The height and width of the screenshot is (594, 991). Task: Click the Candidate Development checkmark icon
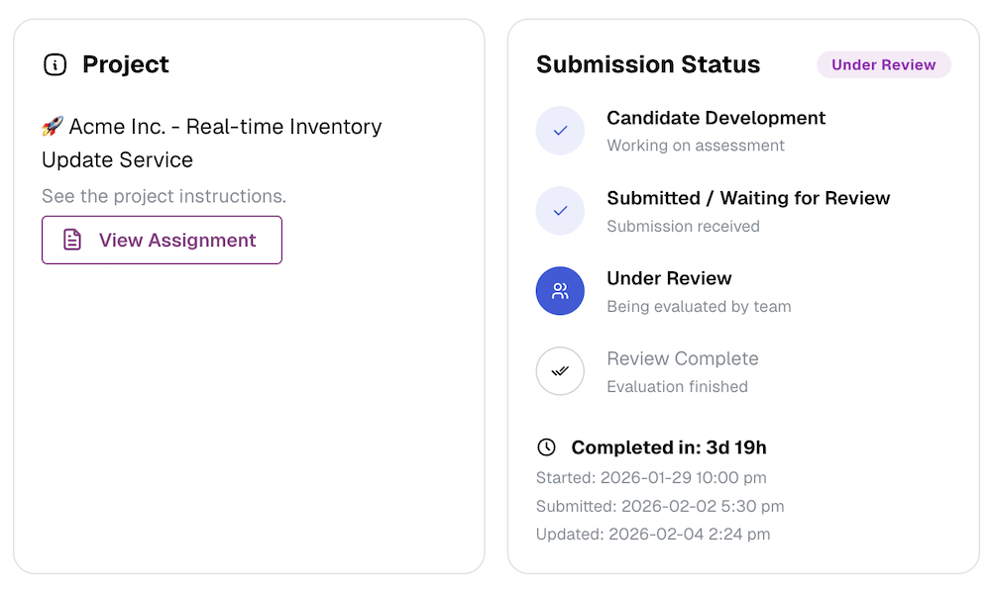[560, 131]
